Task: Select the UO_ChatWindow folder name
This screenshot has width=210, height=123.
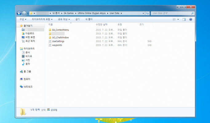Action: [60, 38]
